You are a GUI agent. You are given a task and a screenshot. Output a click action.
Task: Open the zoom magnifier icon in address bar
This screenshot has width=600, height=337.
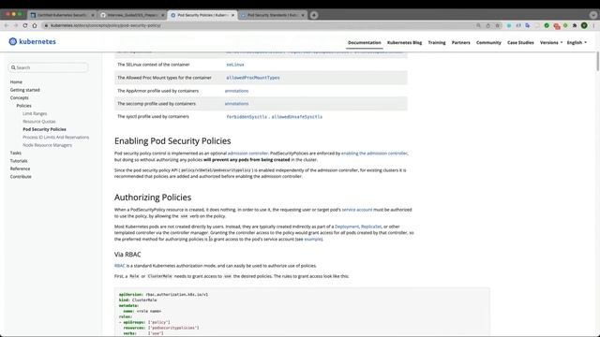[478, 25]
